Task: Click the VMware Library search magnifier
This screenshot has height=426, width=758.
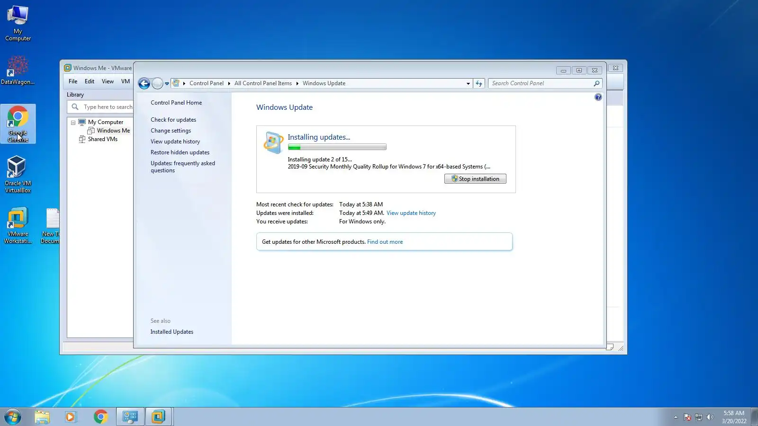Action: (75, 107)
